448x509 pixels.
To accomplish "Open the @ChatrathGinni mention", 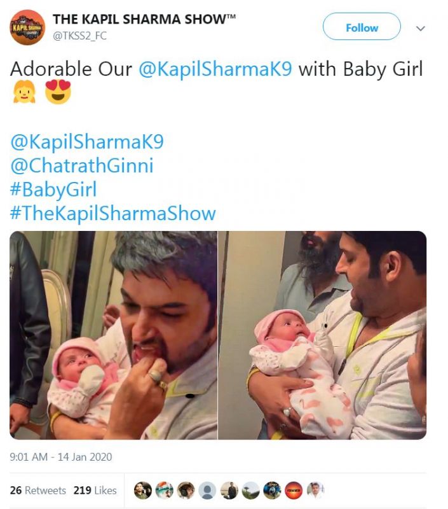I will 82,165.
